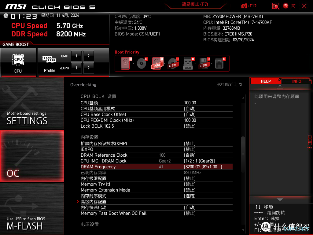Click the 电压设置 section heading

click(x=90, y=224)
